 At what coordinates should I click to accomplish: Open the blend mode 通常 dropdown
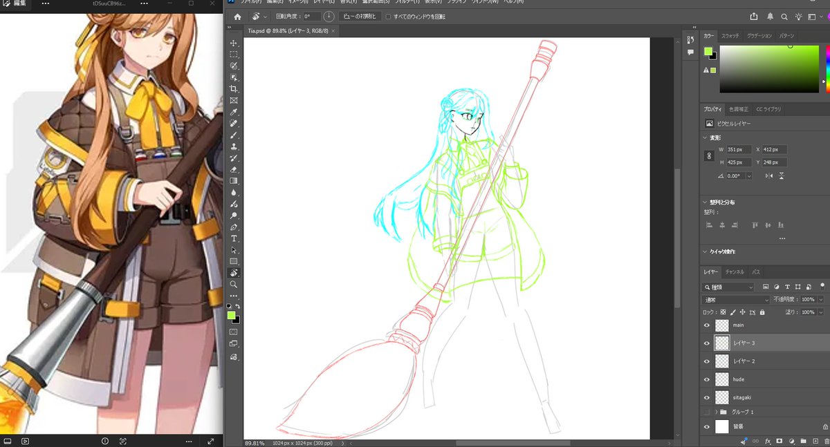click(x=736, y=300)
